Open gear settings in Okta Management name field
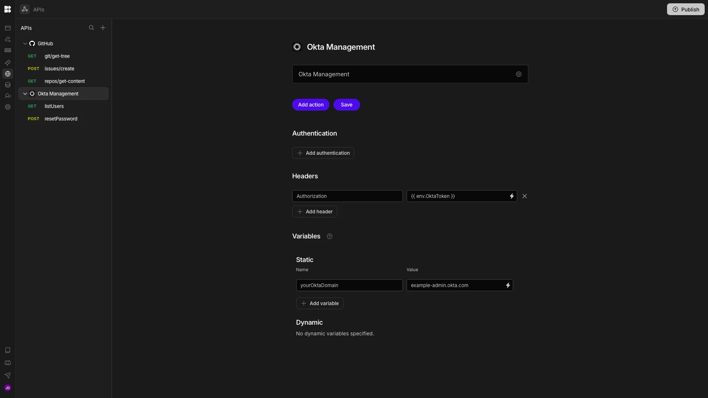 point(519,74)
